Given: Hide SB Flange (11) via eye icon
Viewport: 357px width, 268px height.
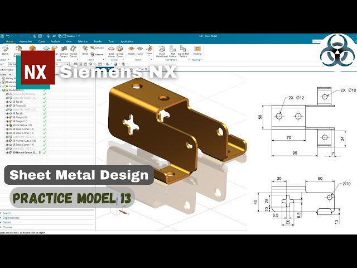Looking at the screenshot, I should pyautogui.click(x=7, y=121).
